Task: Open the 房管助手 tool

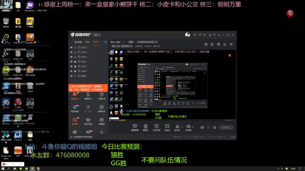Action: [x=88, y=96]
